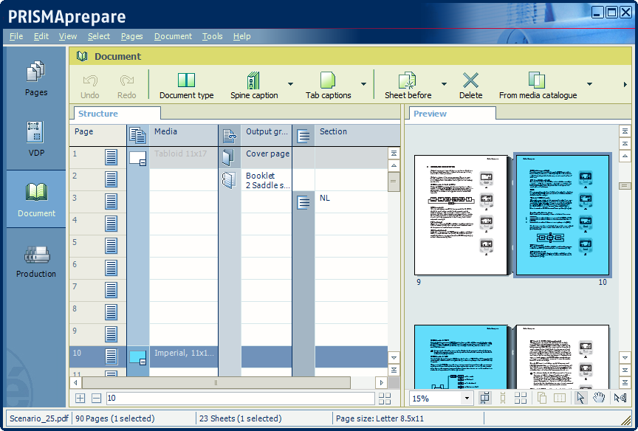The image size is (638, 431).
Task: Jump to top of the Structure list
Action: [x=394, y=154]
